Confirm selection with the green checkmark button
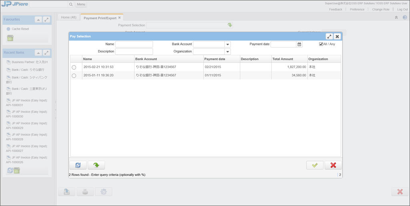This screenshot has height=206, width=410. (315, 165)
